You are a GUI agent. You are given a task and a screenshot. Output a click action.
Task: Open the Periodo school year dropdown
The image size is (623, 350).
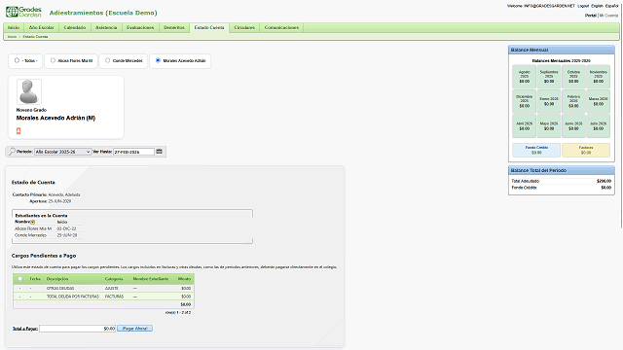(62, 152)
